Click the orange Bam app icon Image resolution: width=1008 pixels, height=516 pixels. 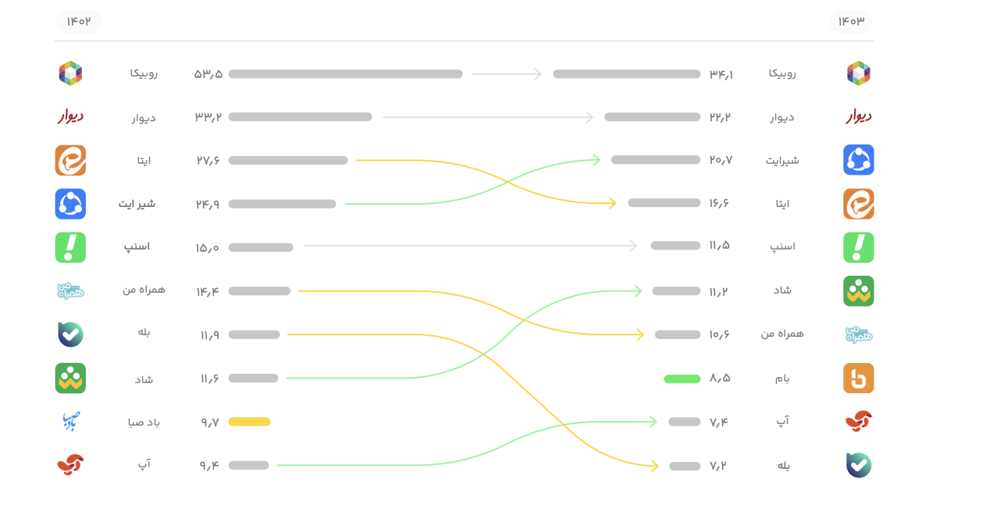click(859, 379)
